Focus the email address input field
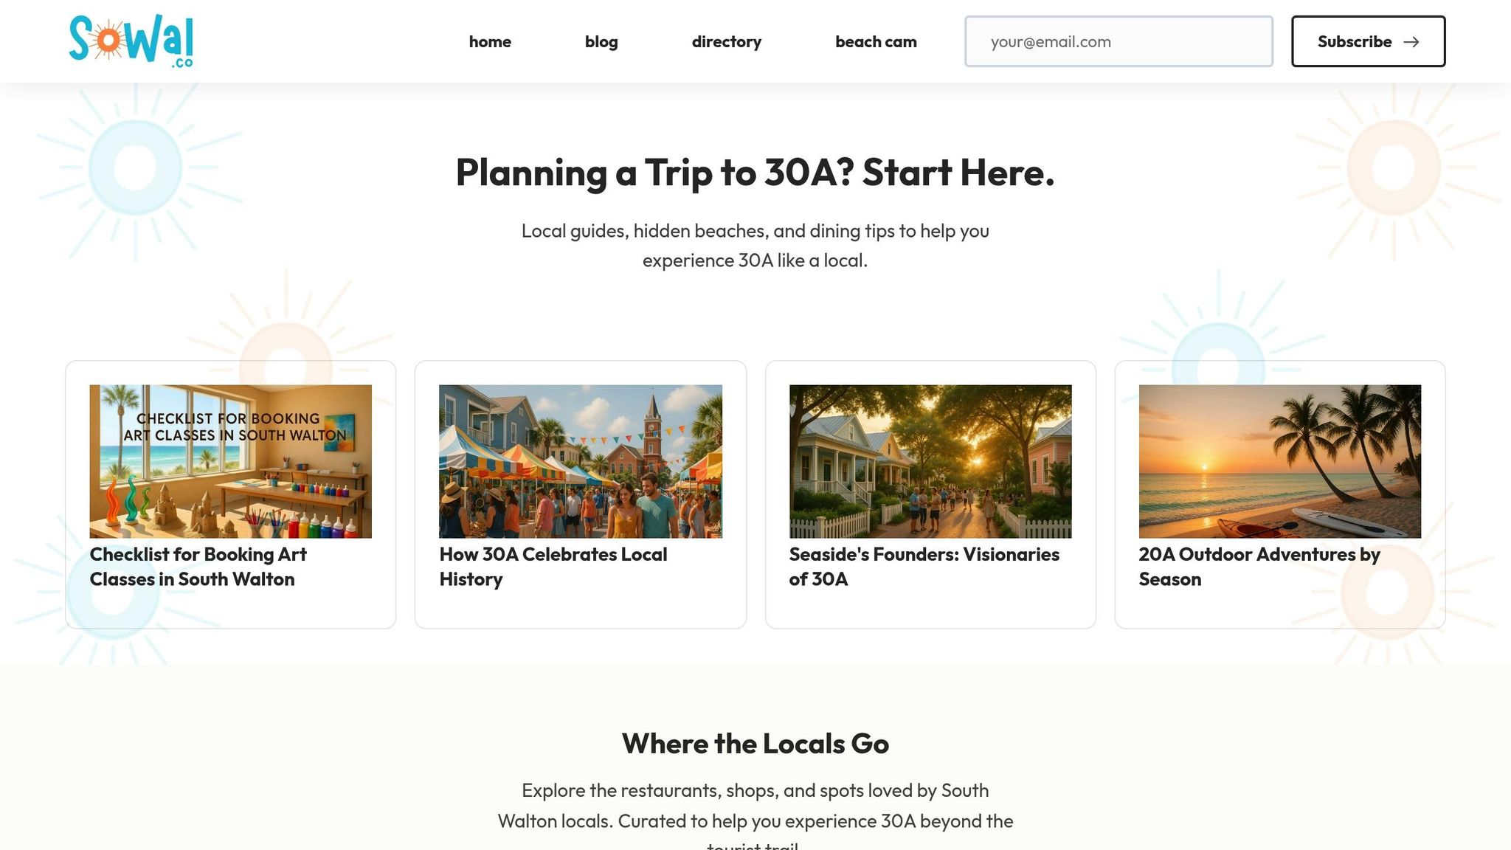Viewport: 1511px width, 850px height. (1118, 42)
